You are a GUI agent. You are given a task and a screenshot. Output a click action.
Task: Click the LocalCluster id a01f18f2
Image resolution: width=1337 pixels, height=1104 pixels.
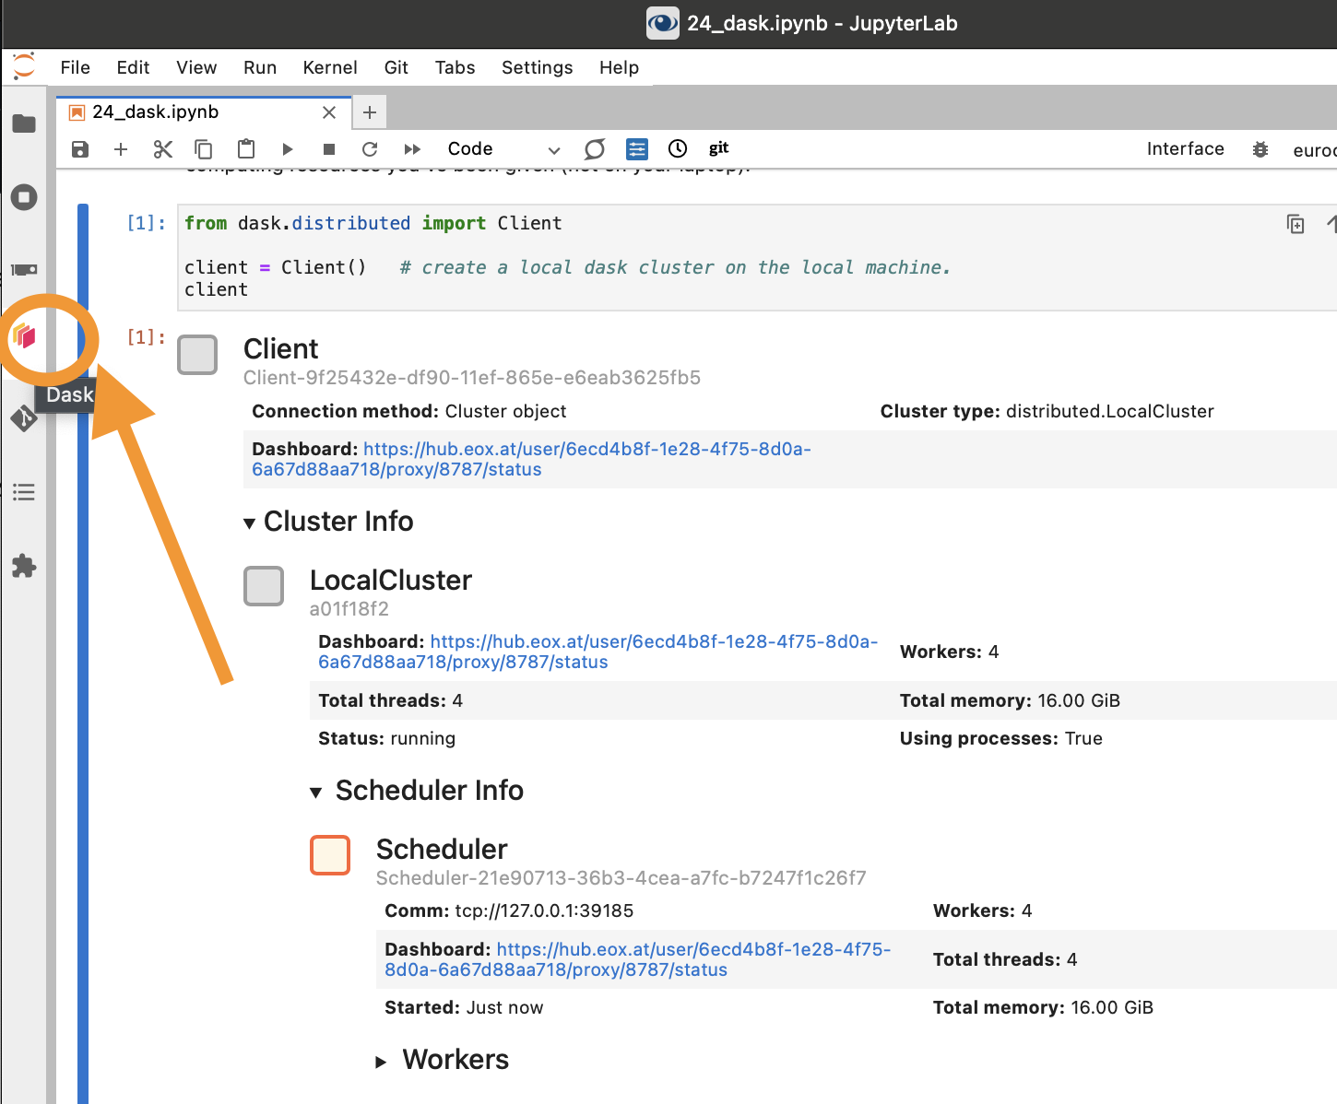click(x=349, y=609)
